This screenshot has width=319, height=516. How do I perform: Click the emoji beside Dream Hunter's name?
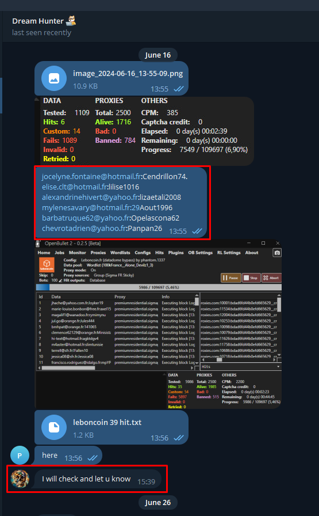pyautogui.click(x=71, y=21)
